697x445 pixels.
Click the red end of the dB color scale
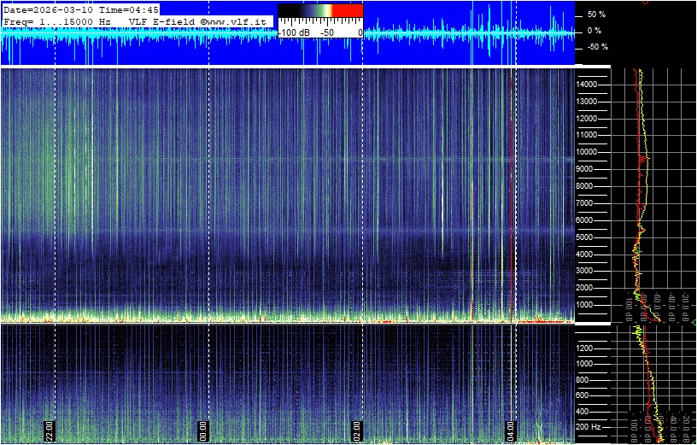(346, 11)
